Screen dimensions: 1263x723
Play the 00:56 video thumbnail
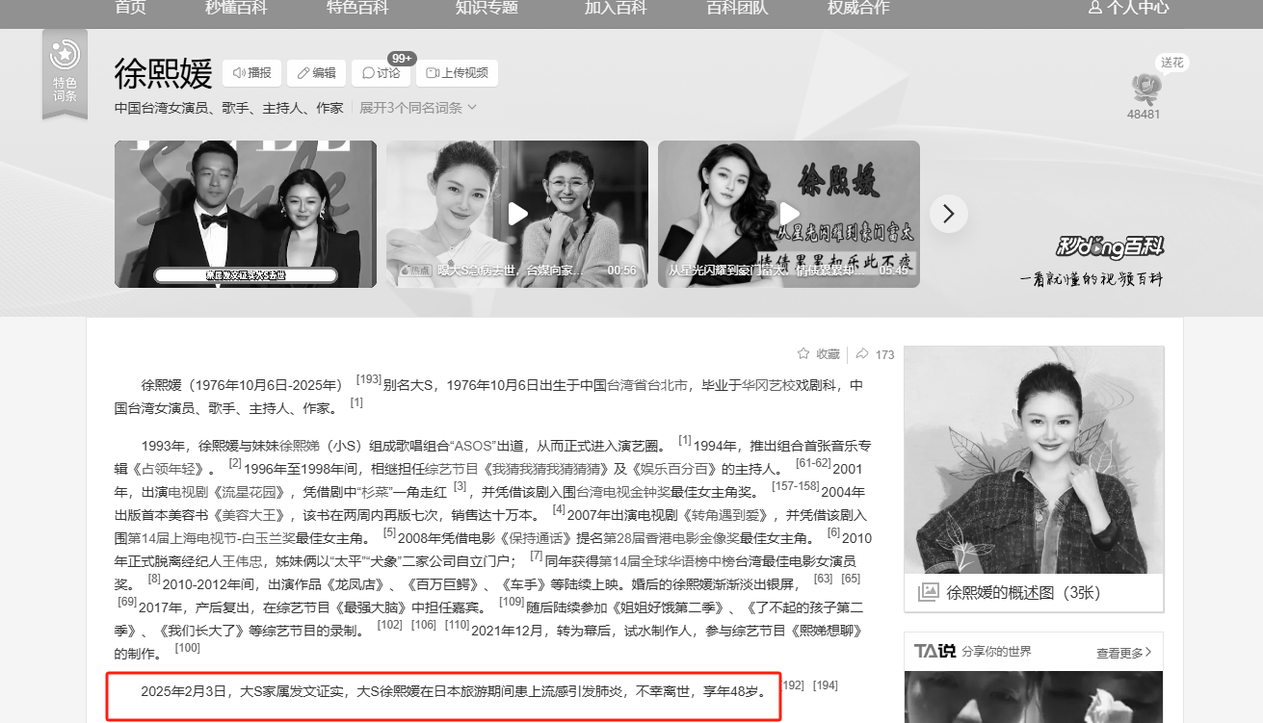[x=517, y=214]
